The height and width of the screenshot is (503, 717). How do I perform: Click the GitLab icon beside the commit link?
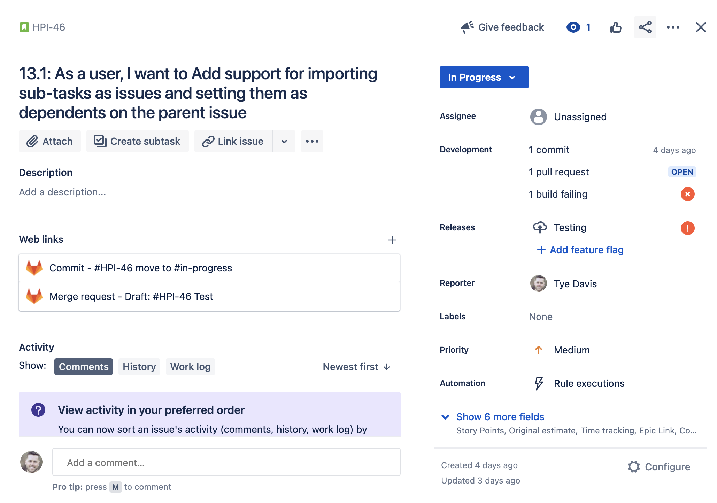coord(34,268)
